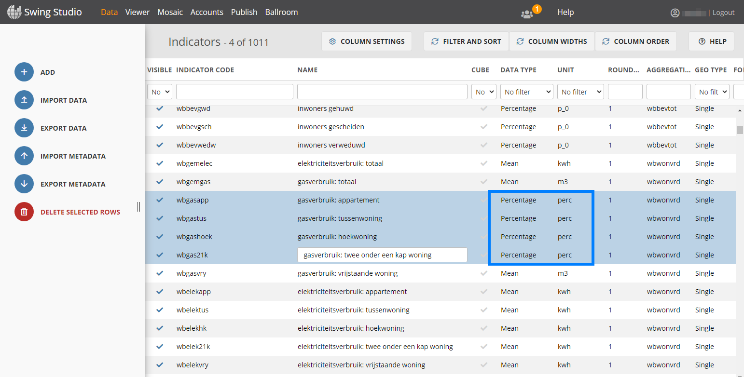Click the editable name field for wbgas21k
This screenshot has width=744, height=377.
coord(382,255)
